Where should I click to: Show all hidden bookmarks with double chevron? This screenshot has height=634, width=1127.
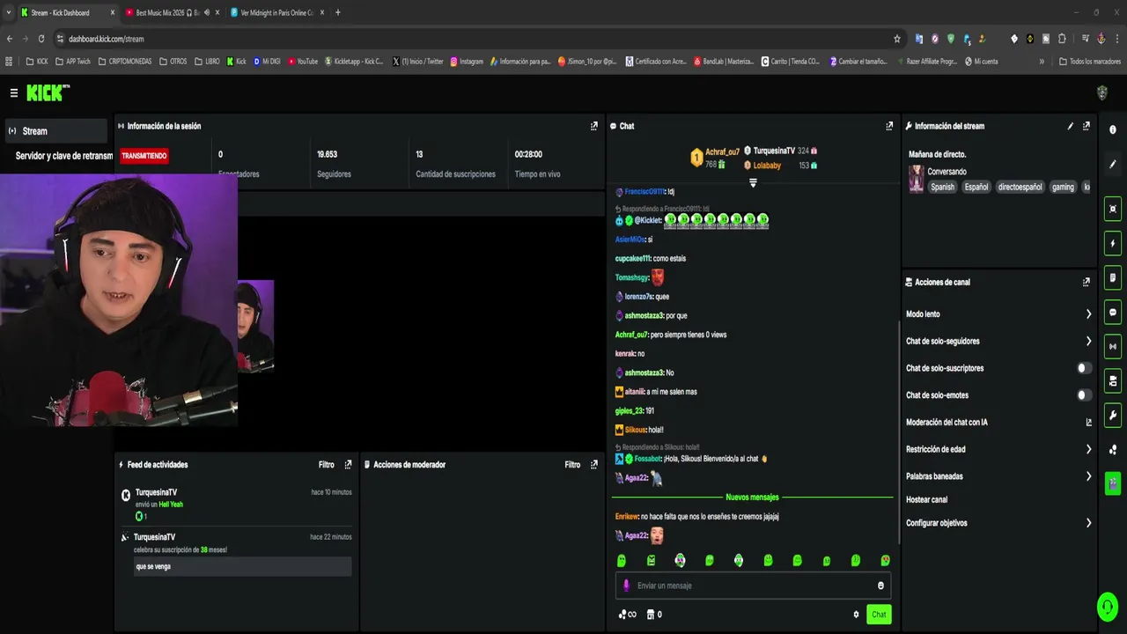1042,62
